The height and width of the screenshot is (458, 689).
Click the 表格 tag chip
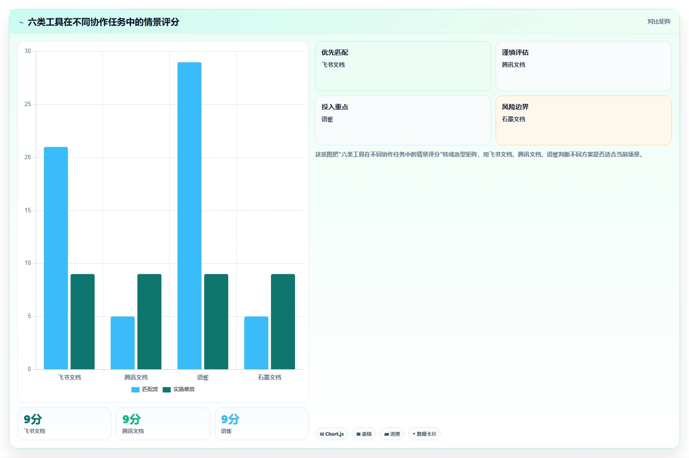click(x=364, y=434)
